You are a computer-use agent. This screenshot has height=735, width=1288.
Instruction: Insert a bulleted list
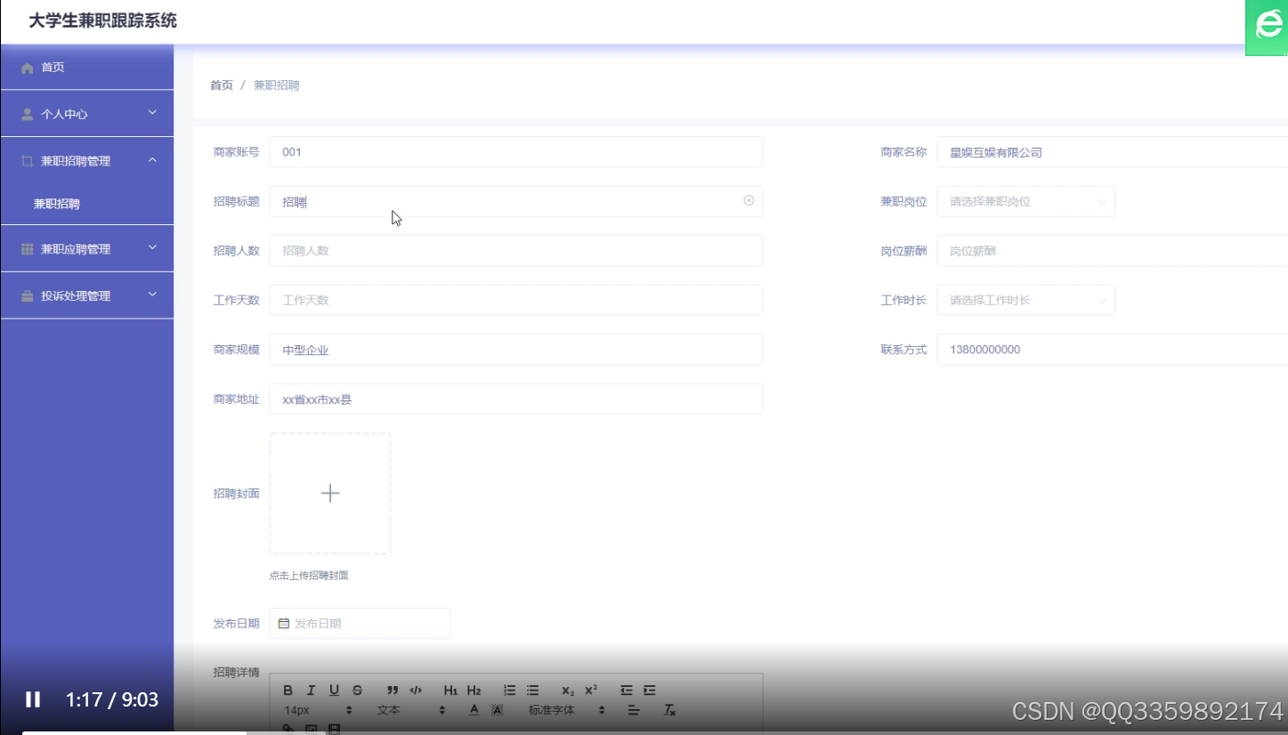click(x=532, y=691)
